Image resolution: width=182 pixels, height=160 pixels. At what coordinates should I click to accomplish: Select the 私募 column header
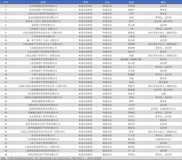tap(43, 2)
